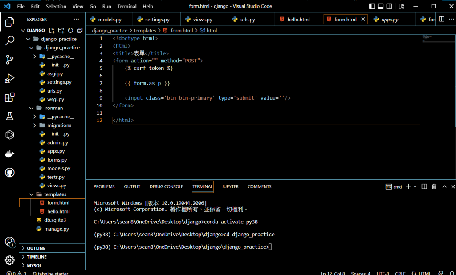Select the cmd terminal label
The width and height of the screenshot is (456, 275).
pyautogui.click(x=394, y=186)
